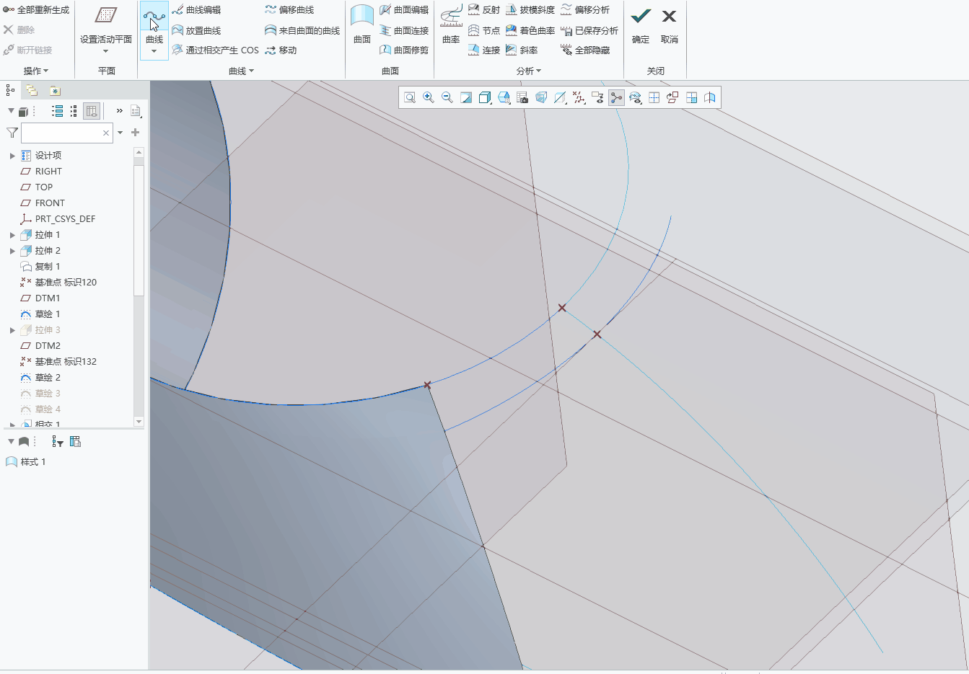Viewport: 969px width, 674px height.
Task: Click Refit view icon in graphics toolbar
Action: tap(410, 97)
